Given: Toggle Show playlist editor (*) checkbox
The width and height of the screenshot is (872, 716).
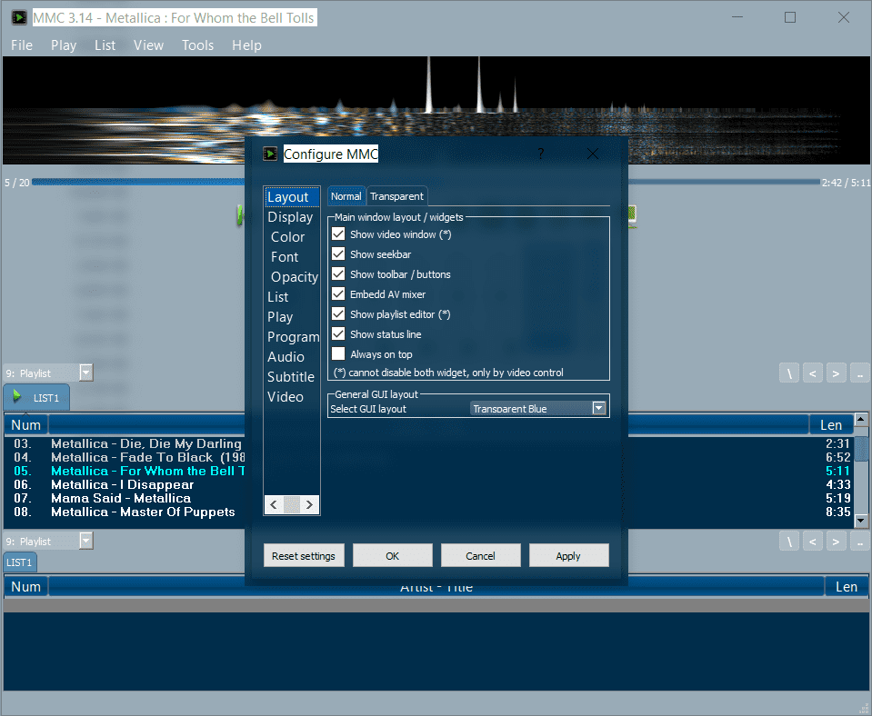Looking at the screenshot, I should [x=338, y=314].
